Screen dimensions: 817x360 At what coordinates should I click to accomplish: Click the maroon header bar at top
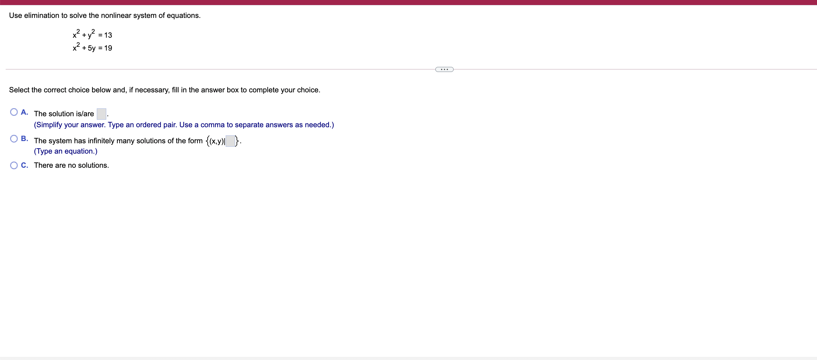point(409,2)
